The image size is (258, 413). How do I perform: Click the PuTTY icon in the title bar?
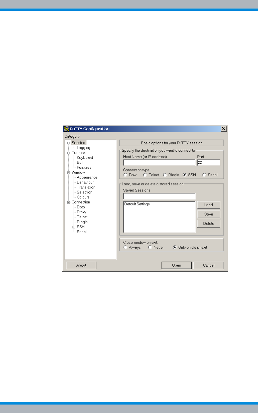coord(66,129)
